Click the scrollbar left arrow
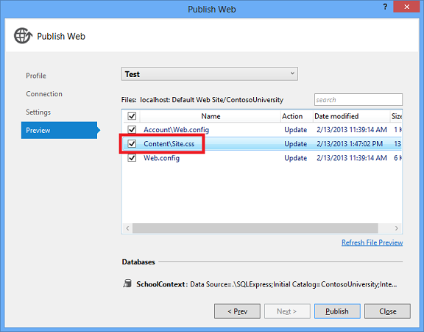 coord(127,228)
